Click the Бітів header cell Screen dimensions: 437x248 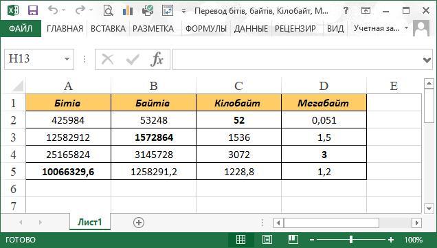pos(68,103)
